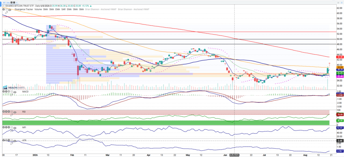
Task: Click ISHARES BITCOIN TRUST ETF title text
Action: 19,6
